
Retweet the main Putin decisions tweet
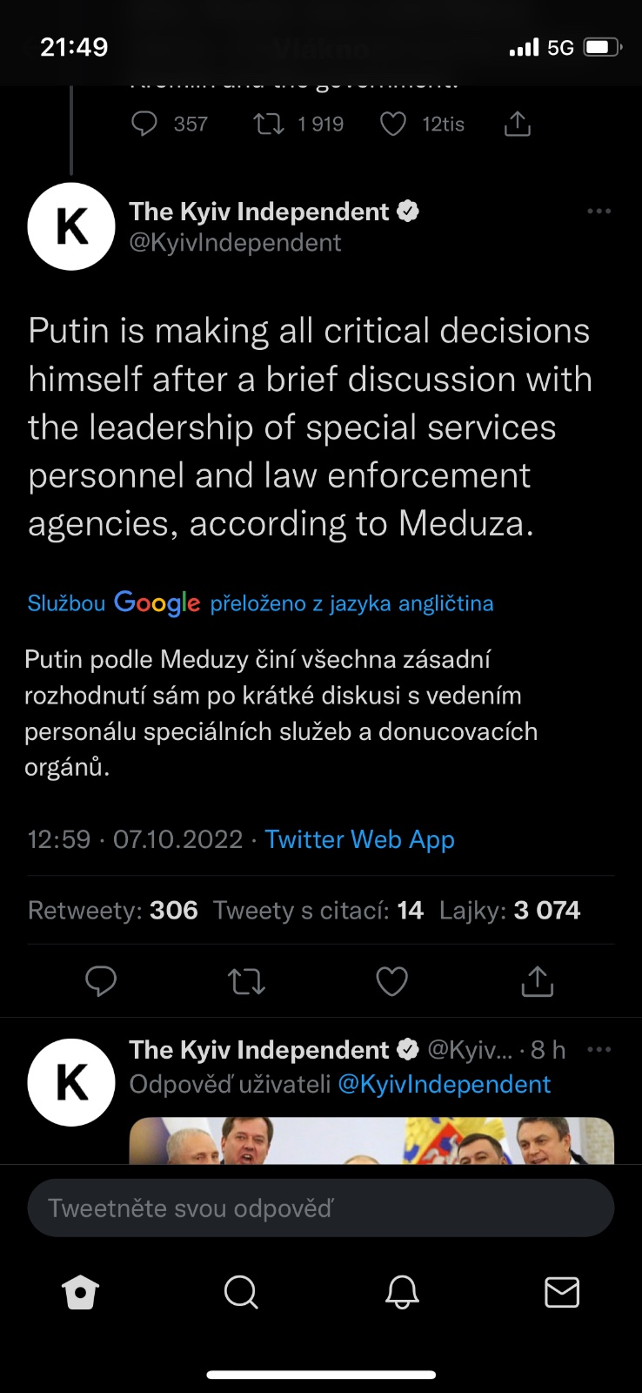coord(246,981)
